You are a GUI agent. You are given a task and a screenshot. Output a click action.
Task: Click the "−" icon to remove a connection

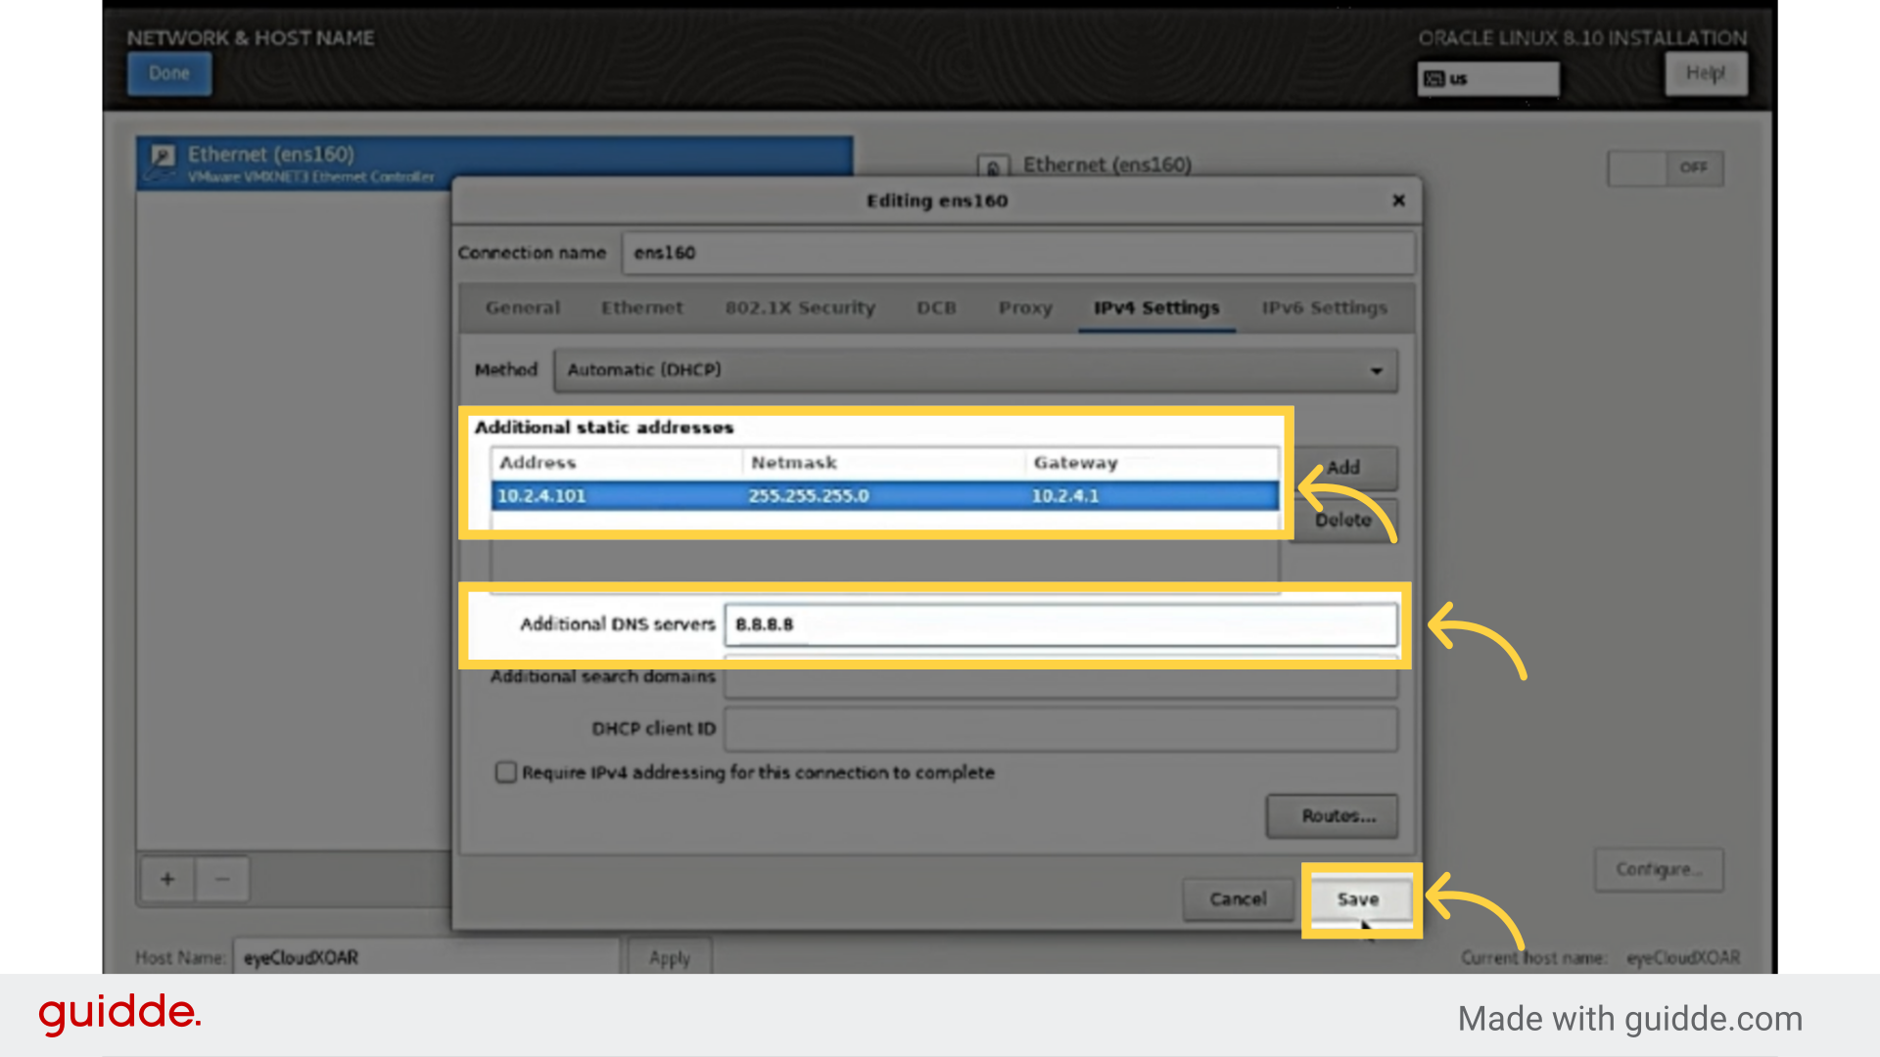point(222,879)
